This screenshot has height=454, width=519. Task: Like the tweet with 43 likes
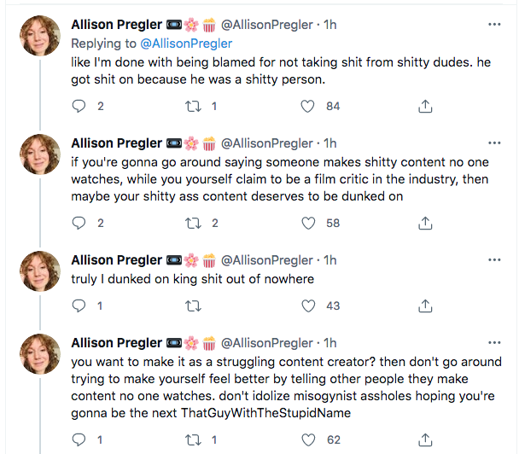(311, 306)
